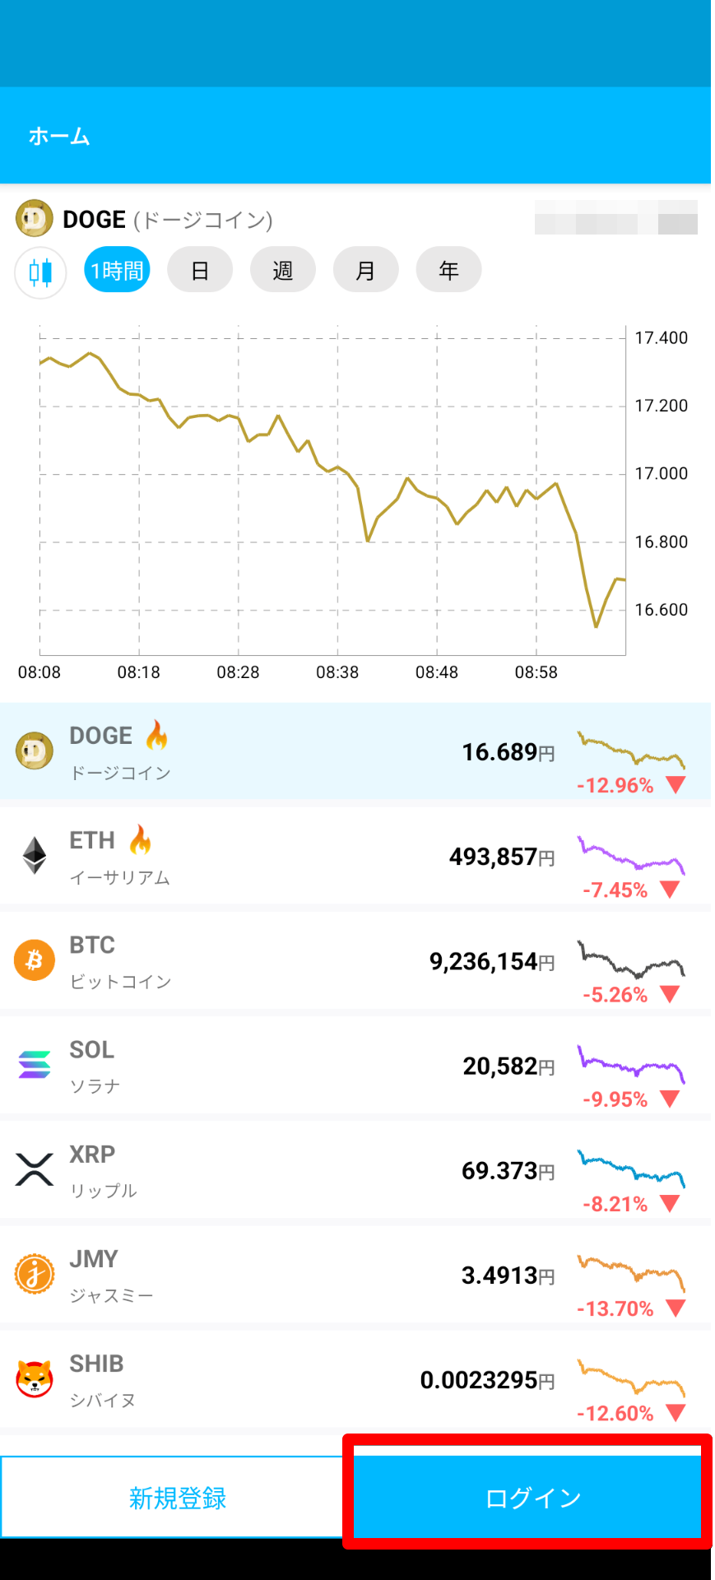The image size is (715, 1580).
Task: Select the 1時間 time range
Action: click(x=117, y=270)
